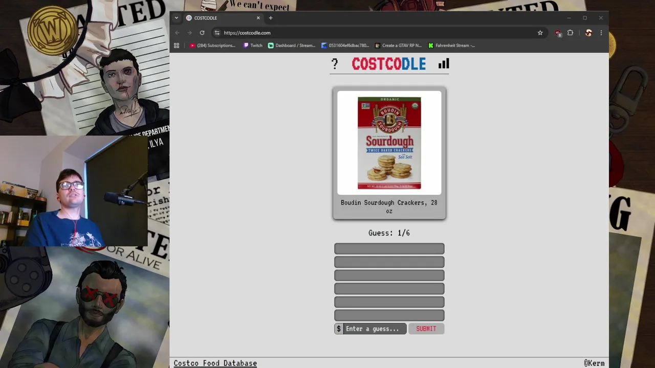The width and height of the screenshot is (655, 368).
Task: Click the 'Guess: 1/6' counter text
Action: pos(389,233)
